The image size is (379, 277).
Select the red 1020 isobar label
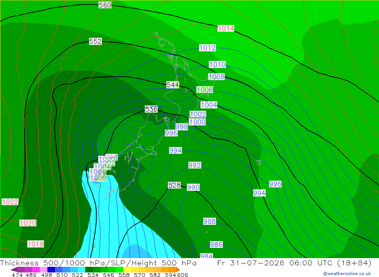(28, 223)
